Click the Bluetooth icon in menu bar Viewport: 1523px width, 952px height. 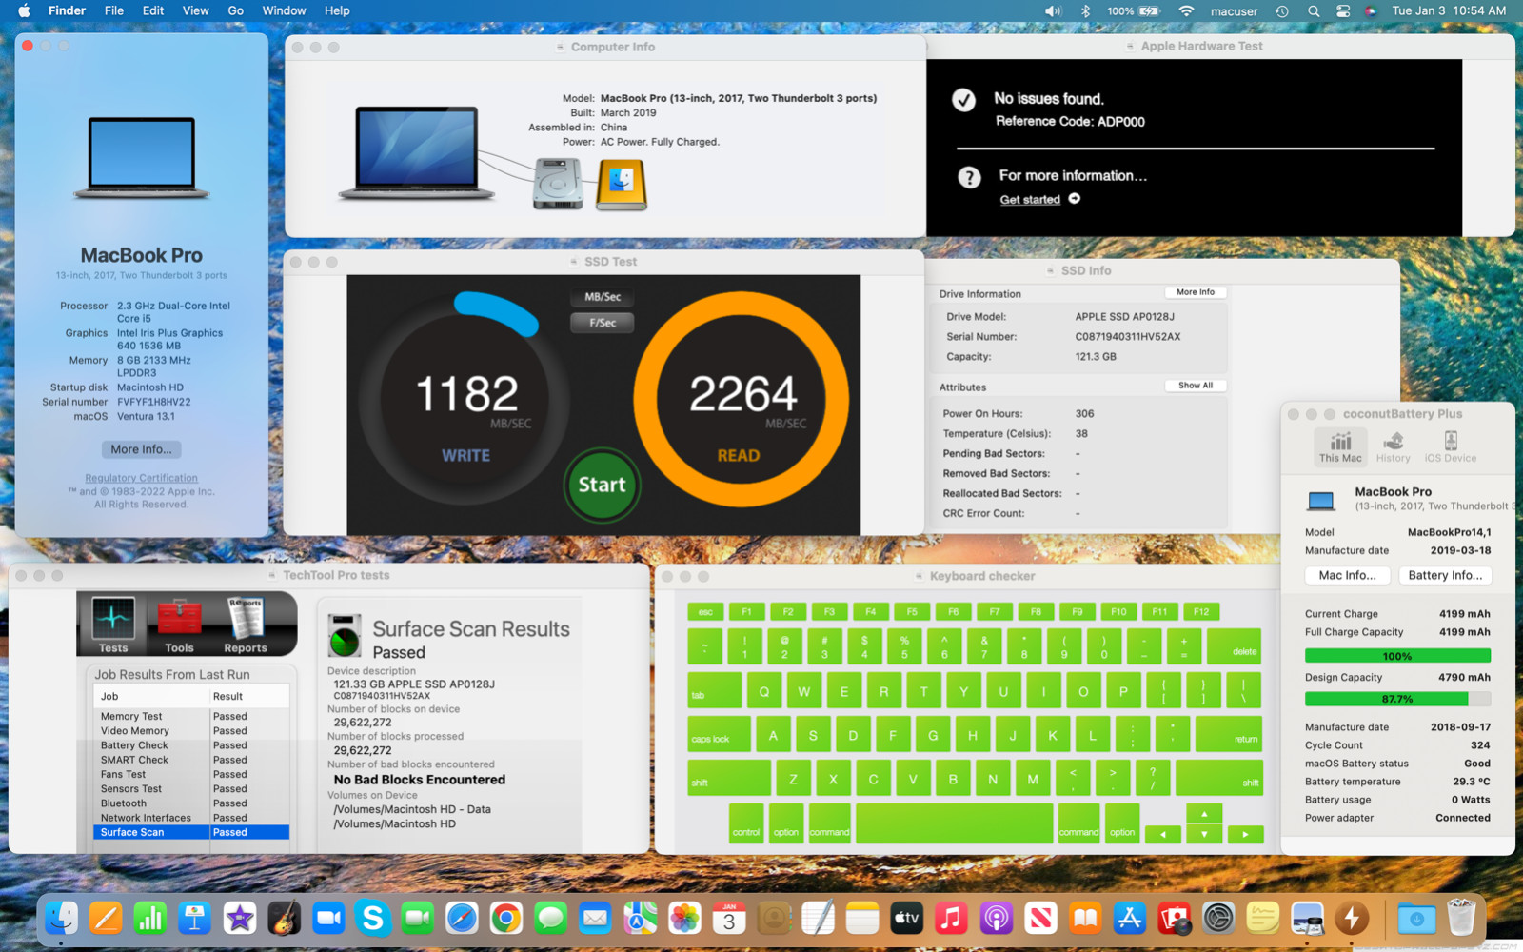(1085, 11)
